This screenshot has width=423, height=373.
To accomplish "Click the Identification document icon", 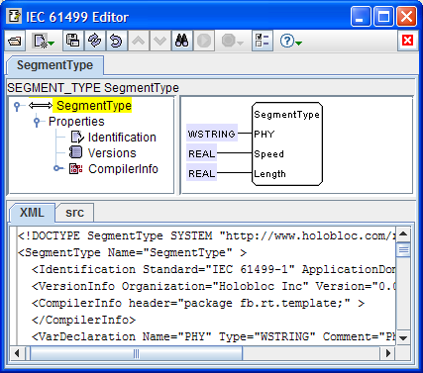I will click(77, 138).
